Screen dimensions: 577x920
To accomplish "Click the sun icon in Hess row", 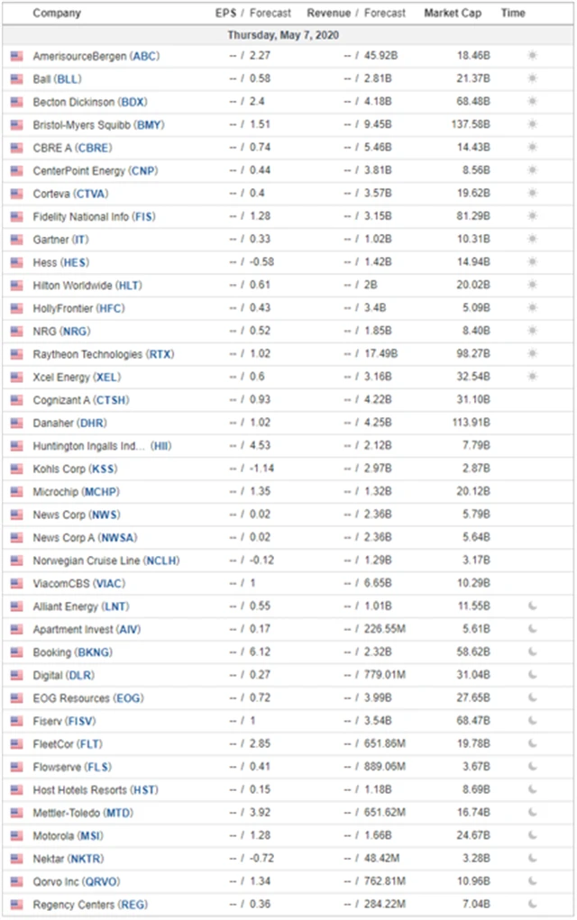I will [x=532, y=262].
